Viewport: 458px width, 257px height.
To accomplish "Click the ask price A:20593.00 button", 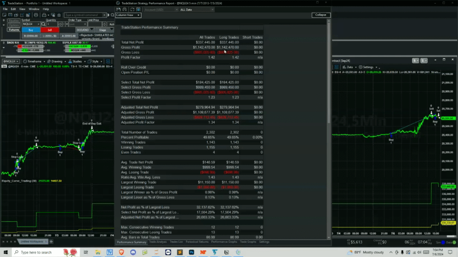I will pyautogui.click(x=68, y=36).
